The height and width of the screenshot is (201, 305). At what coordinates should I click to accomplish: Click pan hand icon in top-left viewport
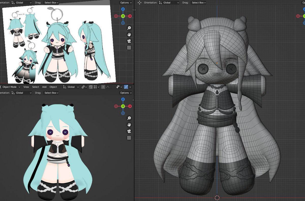pyautogui.click(x=129, y=35)
